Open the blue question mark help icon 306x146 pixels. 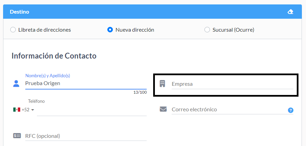click(291, 110)
